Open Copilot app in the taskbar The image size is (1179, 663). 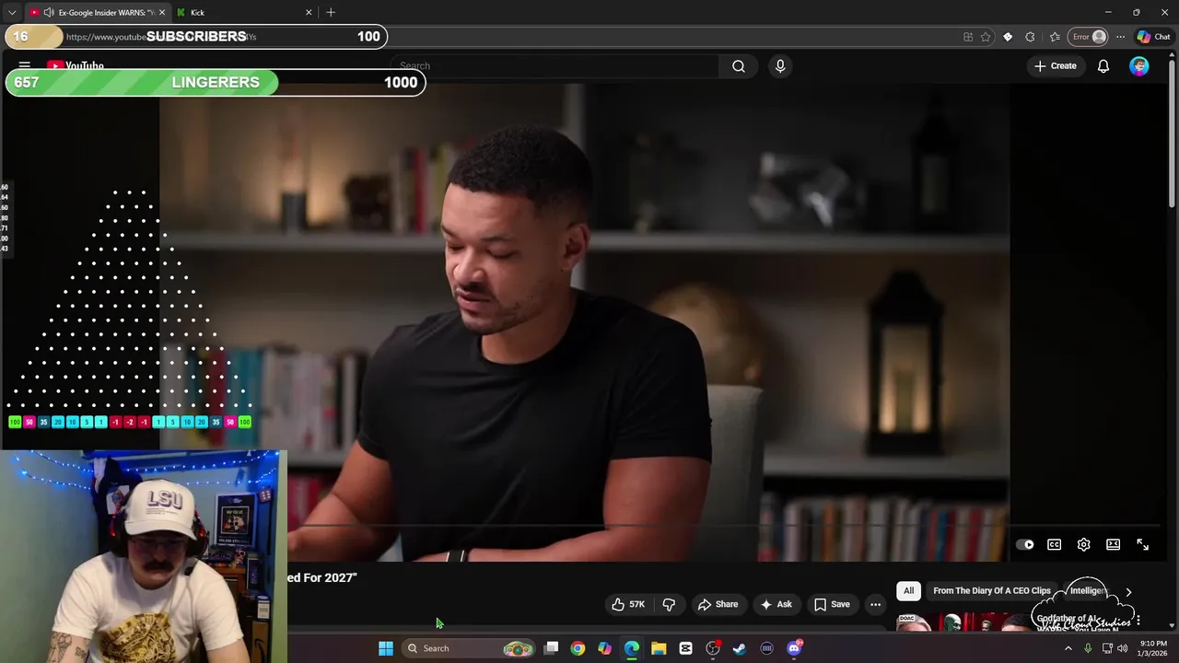604,648
